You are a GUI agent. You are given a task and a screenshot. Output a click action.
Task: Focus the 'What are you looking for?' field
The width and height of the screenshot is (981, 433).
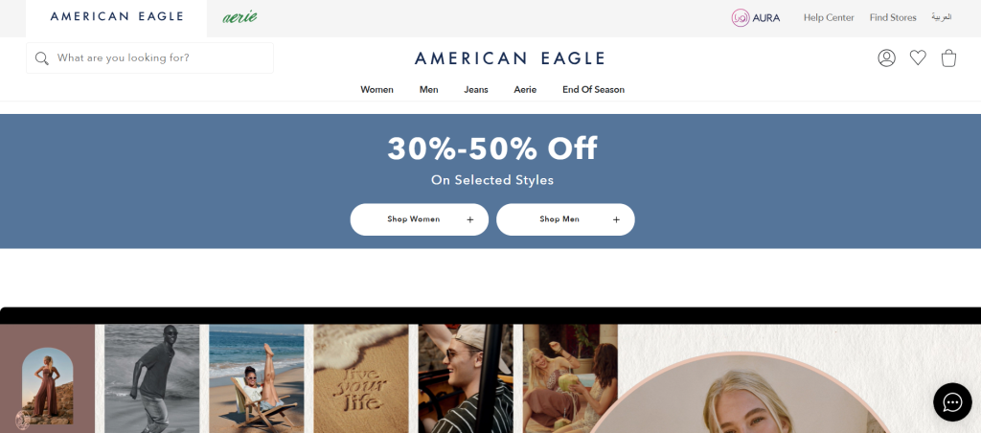pyautogui.click(x=149, y=58)
